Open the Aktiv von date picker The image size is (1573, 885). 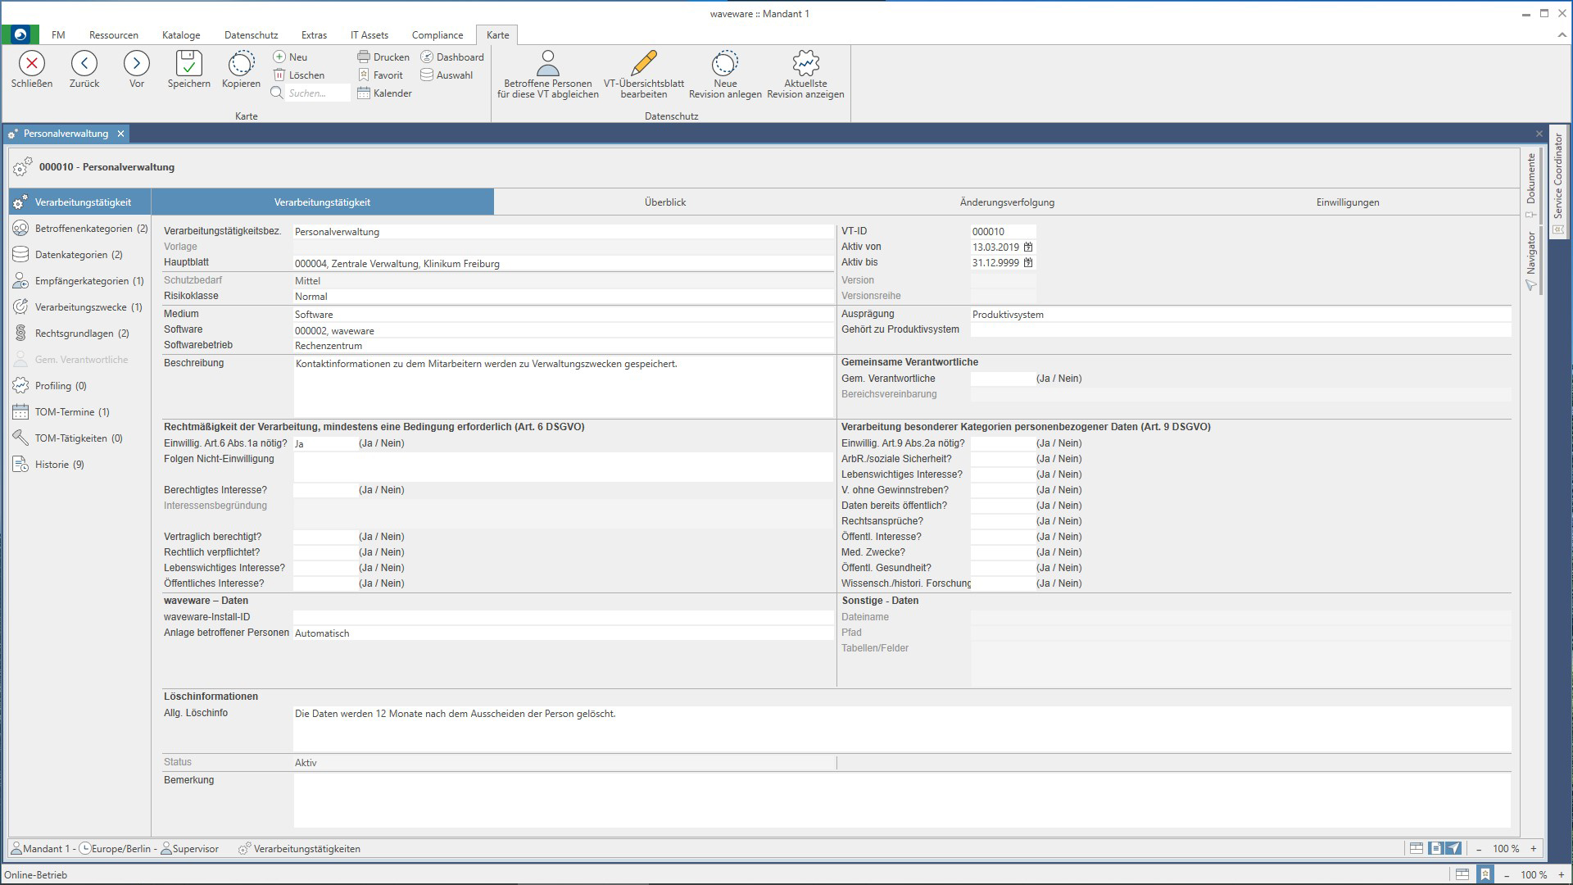(x=1028, y=247)
